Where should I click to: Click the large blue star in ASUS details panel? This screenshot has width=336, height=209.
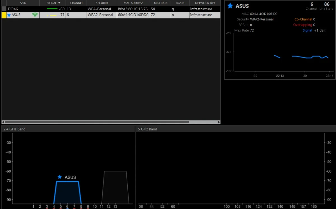[230, 6]
